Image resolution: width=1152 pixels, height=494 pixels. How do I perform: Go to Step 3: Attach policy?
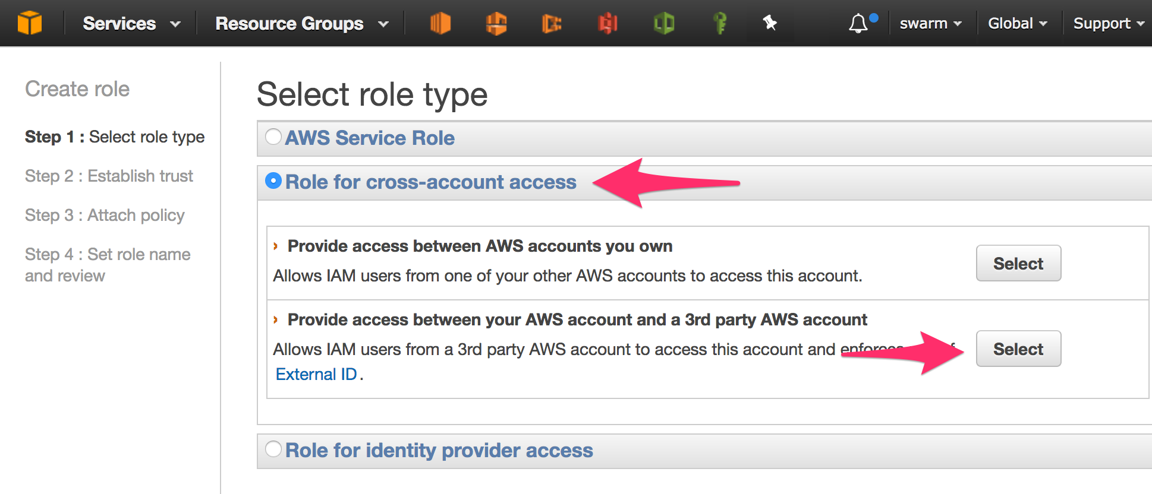coord(105,216)
